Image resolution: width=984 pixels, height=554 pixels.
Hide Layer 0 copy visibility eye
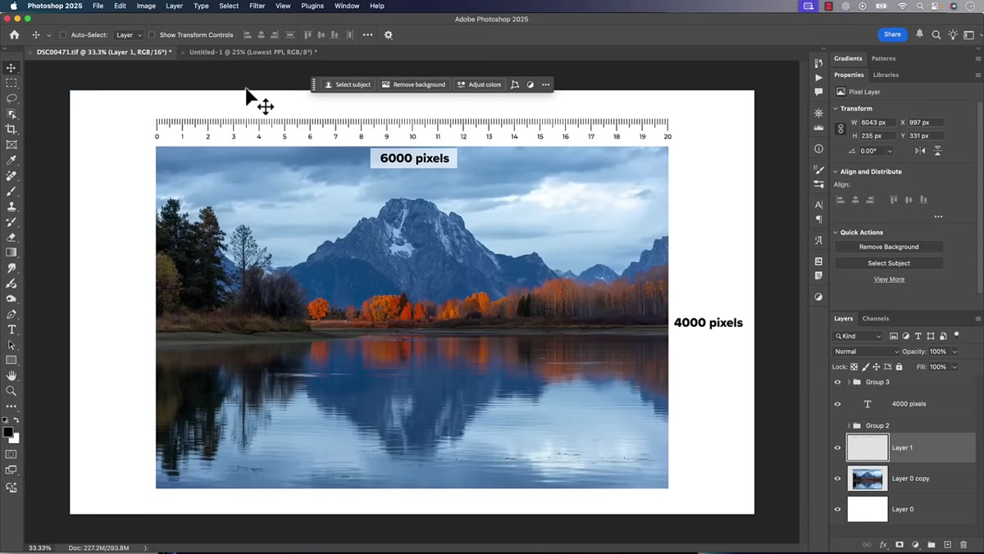(x=837, y=479)
